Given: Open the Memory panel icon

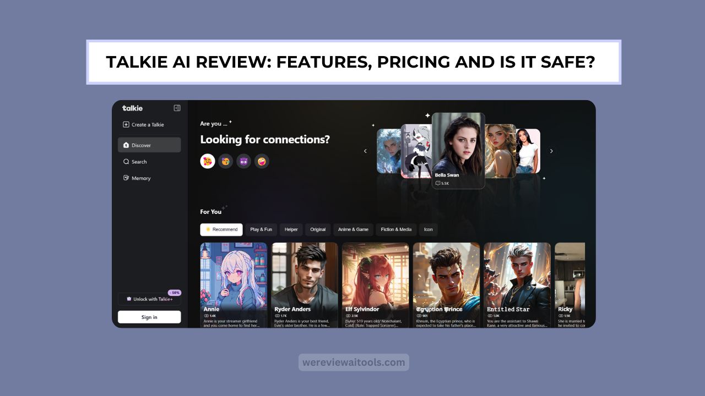Looking at the screenshot, I should coord(126,178).
